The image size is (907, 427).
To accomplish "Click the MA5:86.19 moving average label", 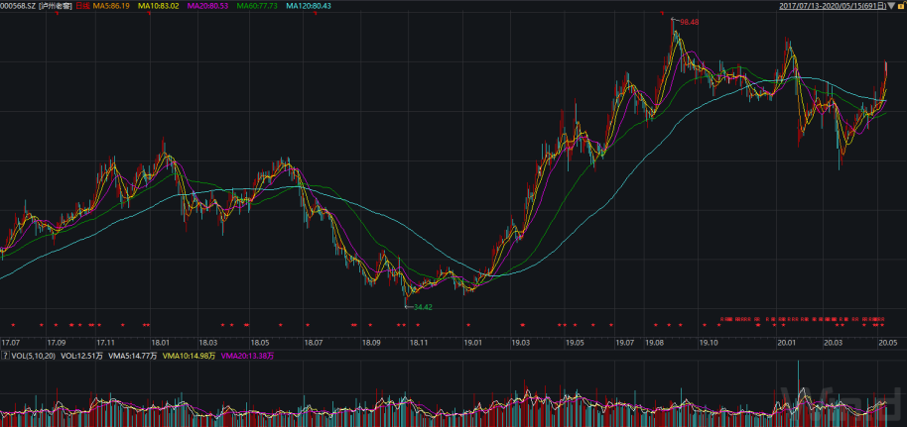I will pos(111,6).
